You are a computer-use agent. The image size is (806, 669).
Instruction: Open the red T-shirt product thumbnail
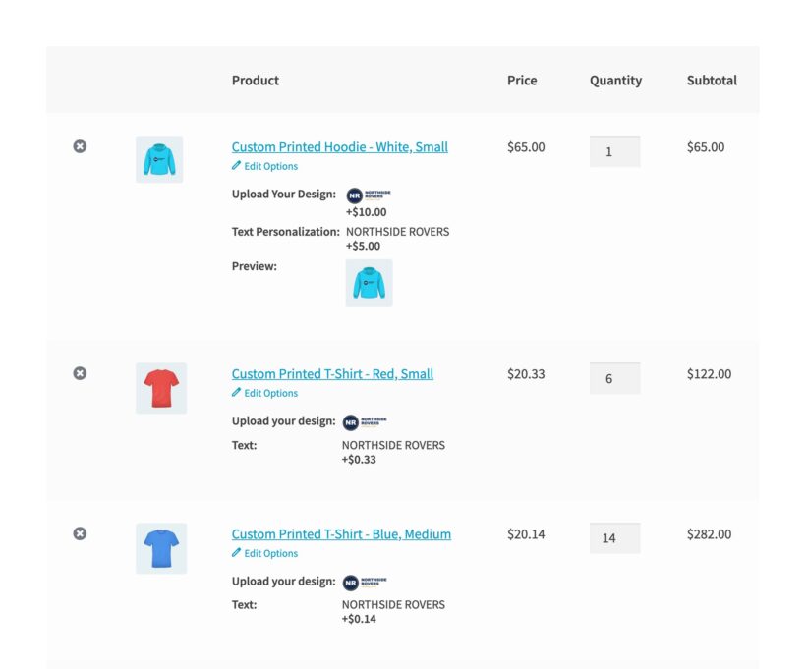pyautogui.click(x=161, y=388)
